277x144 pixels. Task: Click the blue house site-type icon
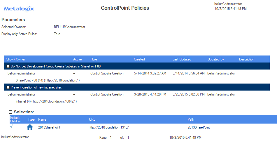(30, 127)
